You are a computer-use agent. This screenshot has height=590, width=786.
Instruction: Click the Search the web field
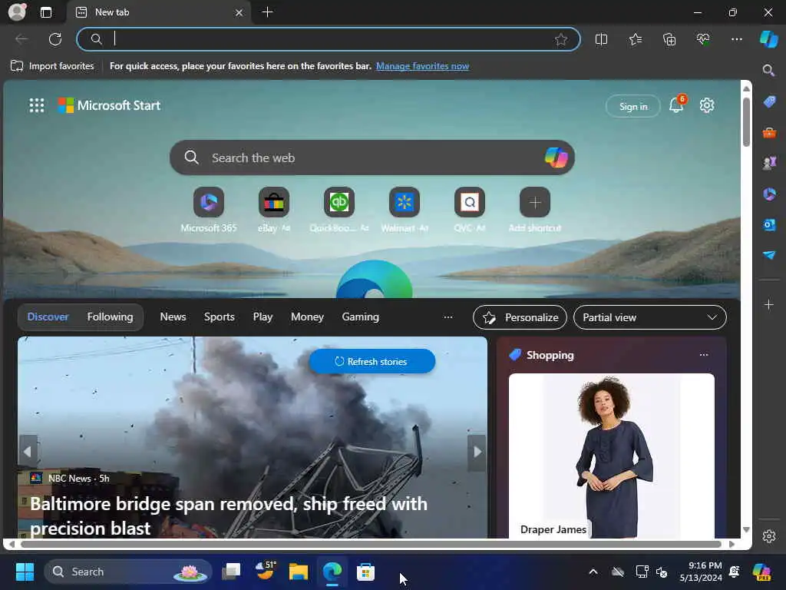coord(372,157)
